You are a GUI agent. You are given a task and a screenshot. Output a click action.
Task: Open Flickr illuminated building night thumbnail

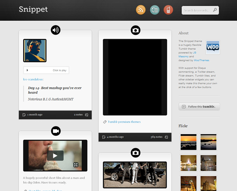208,163
